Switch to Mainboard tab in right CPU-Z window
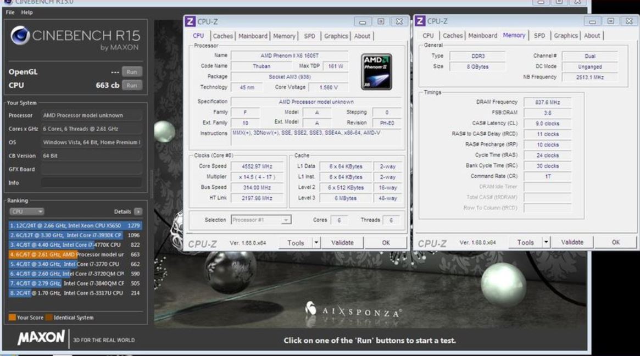640x356 pixels. (483, 36)
